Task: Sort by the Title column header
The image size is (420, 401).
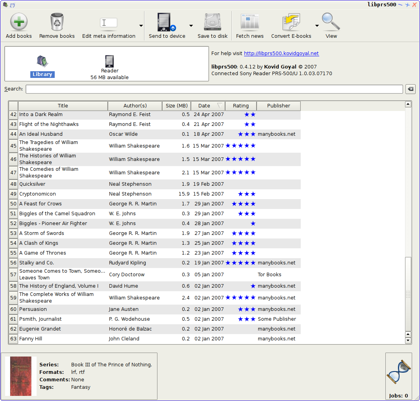Action: coord(63,106)
